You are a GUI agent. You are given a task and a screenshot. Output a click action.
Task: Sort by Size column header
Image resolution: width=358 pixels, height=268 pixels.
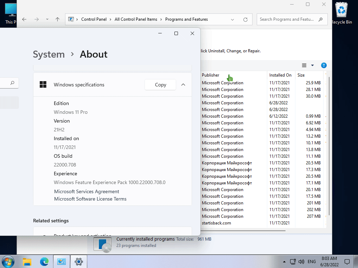[x=309, y=75]
